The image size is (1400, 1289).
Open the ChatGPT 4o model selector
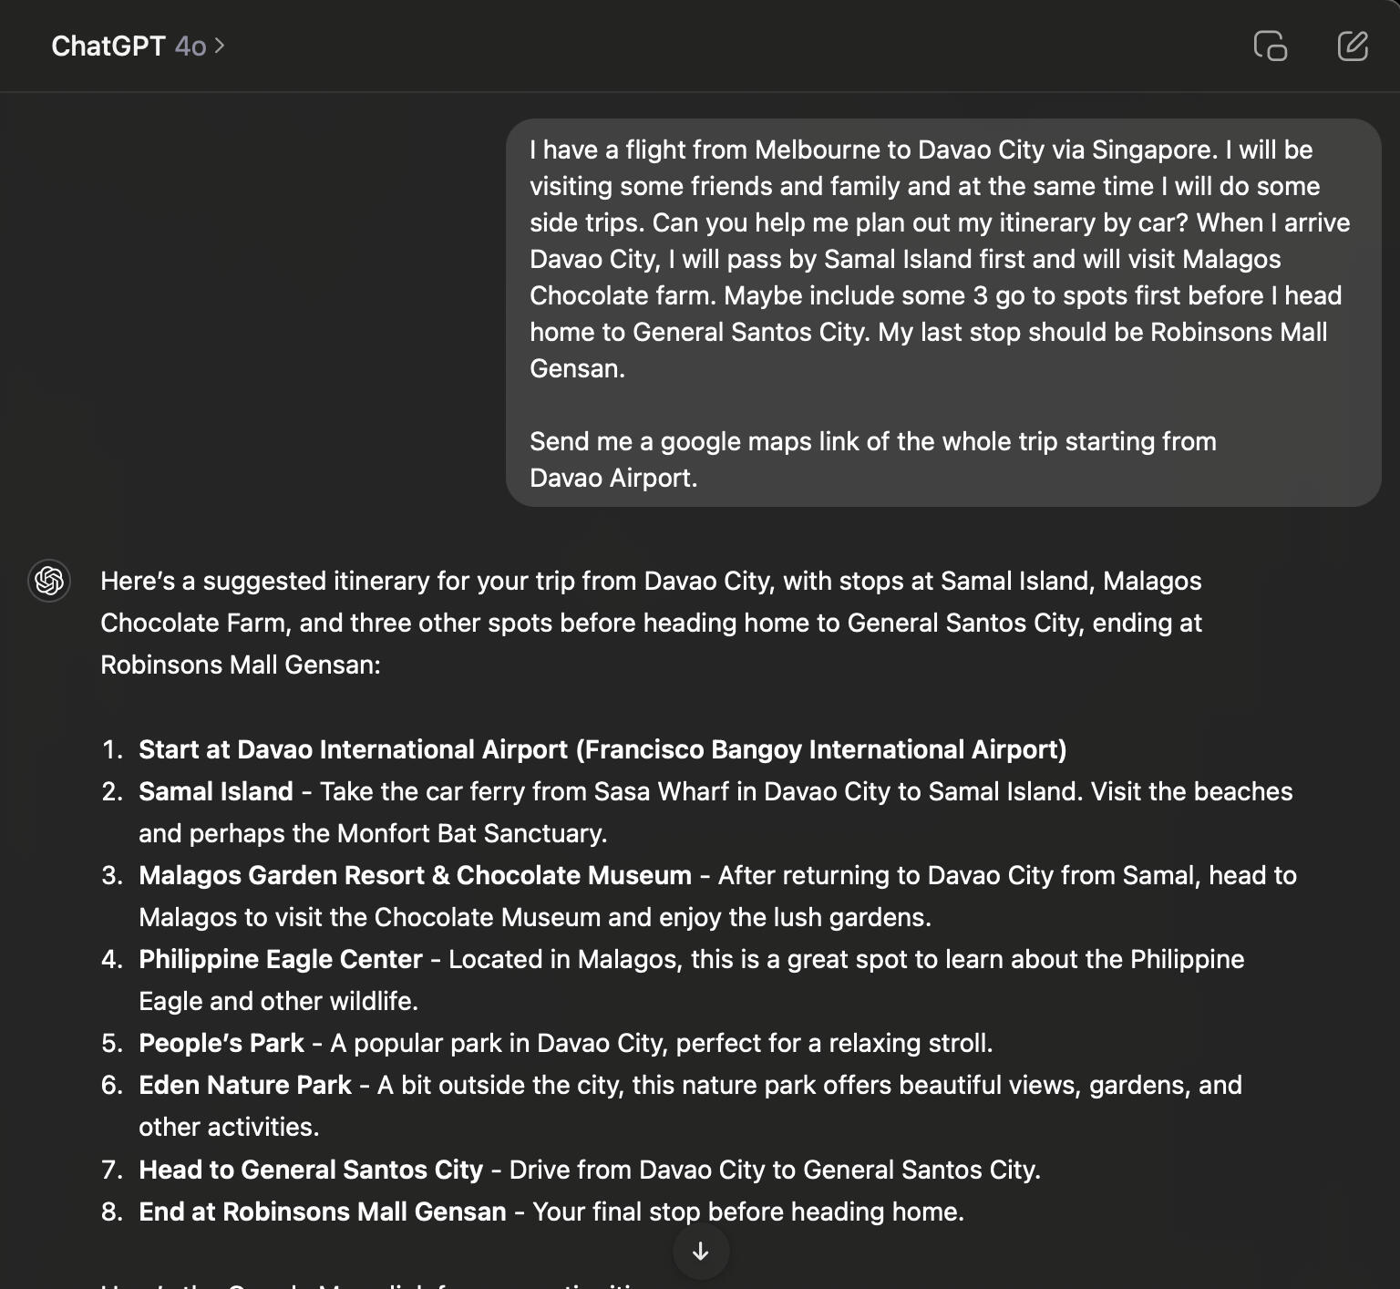[x=138, y=46]
